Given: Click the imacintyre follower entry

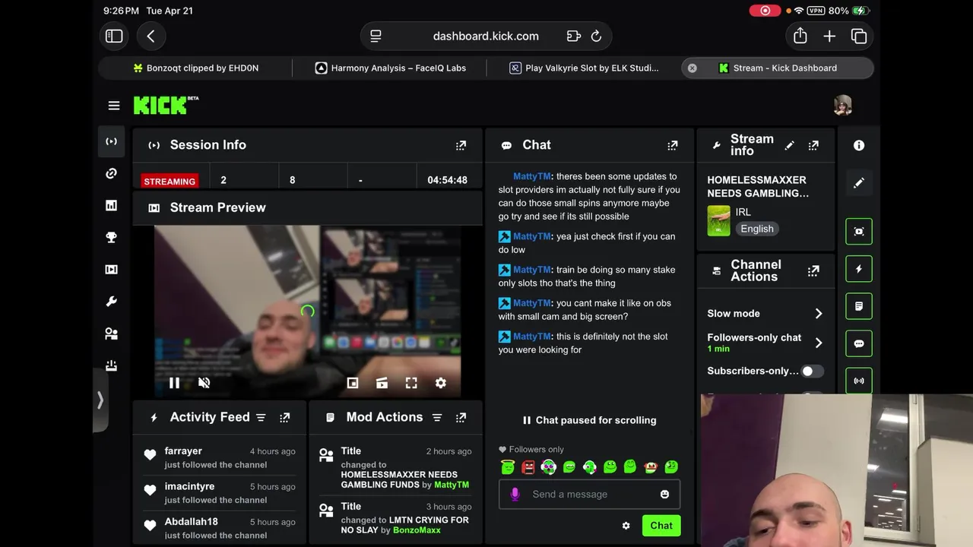Looking at the screenshot, I should tap(219, 492).
